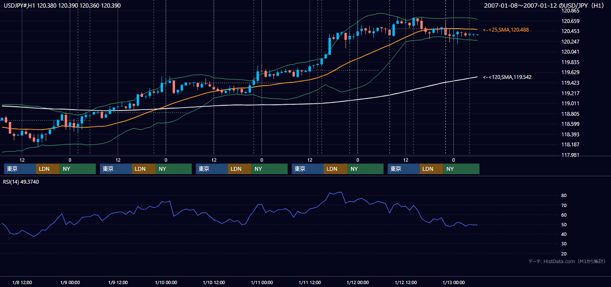Select price axis value 118.805
This screenshot has width=611, height=287.
tap(571, 114)
